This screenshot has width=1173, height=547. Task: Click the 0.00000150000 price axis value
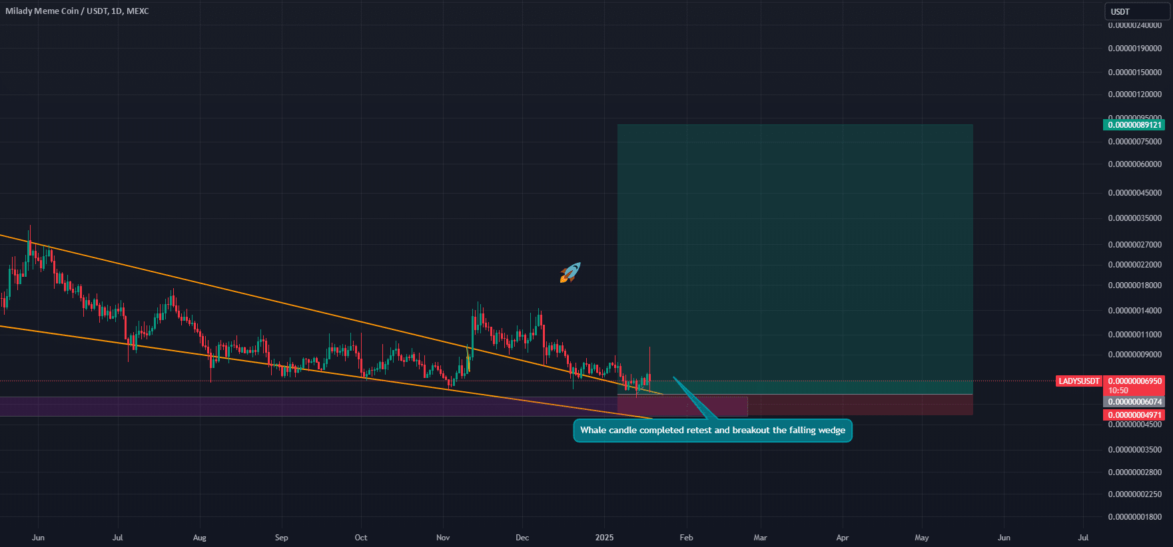click(1134, 73)
